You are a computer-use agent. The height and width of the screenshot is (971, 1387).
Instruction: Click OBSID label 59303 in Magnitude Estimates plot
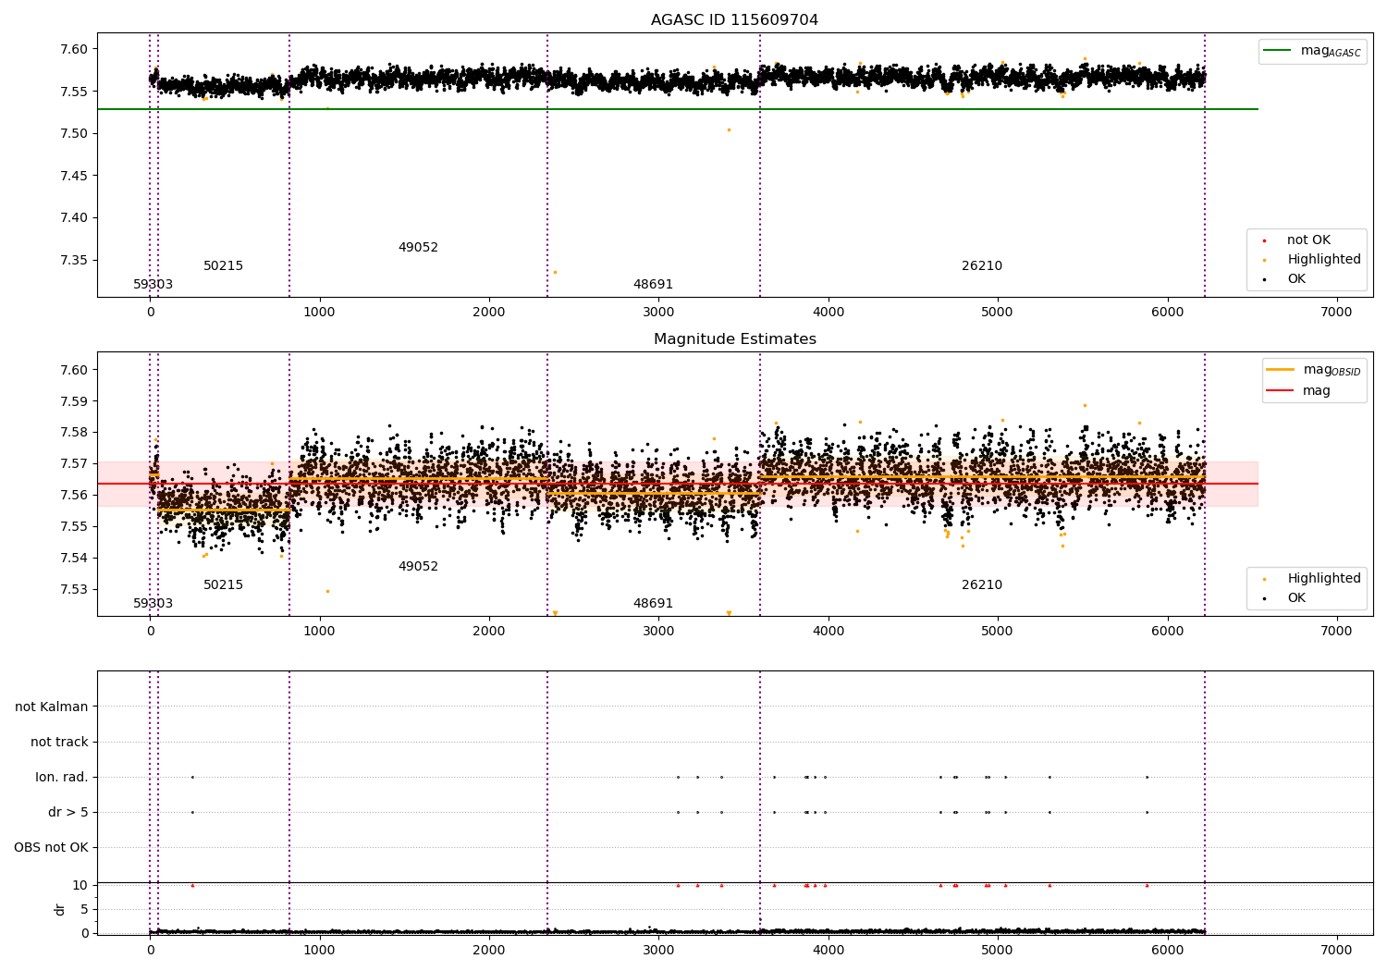pyautogui.click(x=153, y=604)
